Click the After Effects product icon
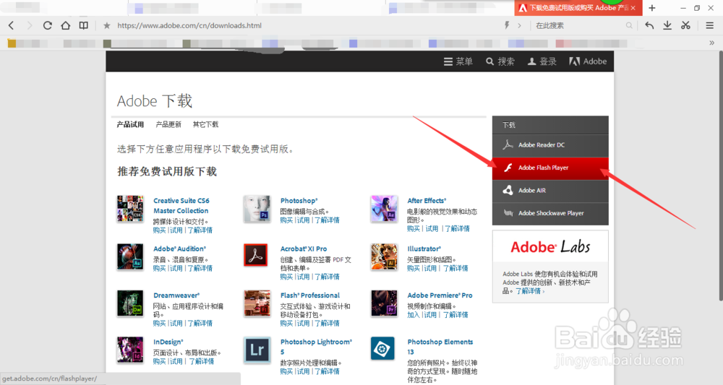 tap(384, 209)
